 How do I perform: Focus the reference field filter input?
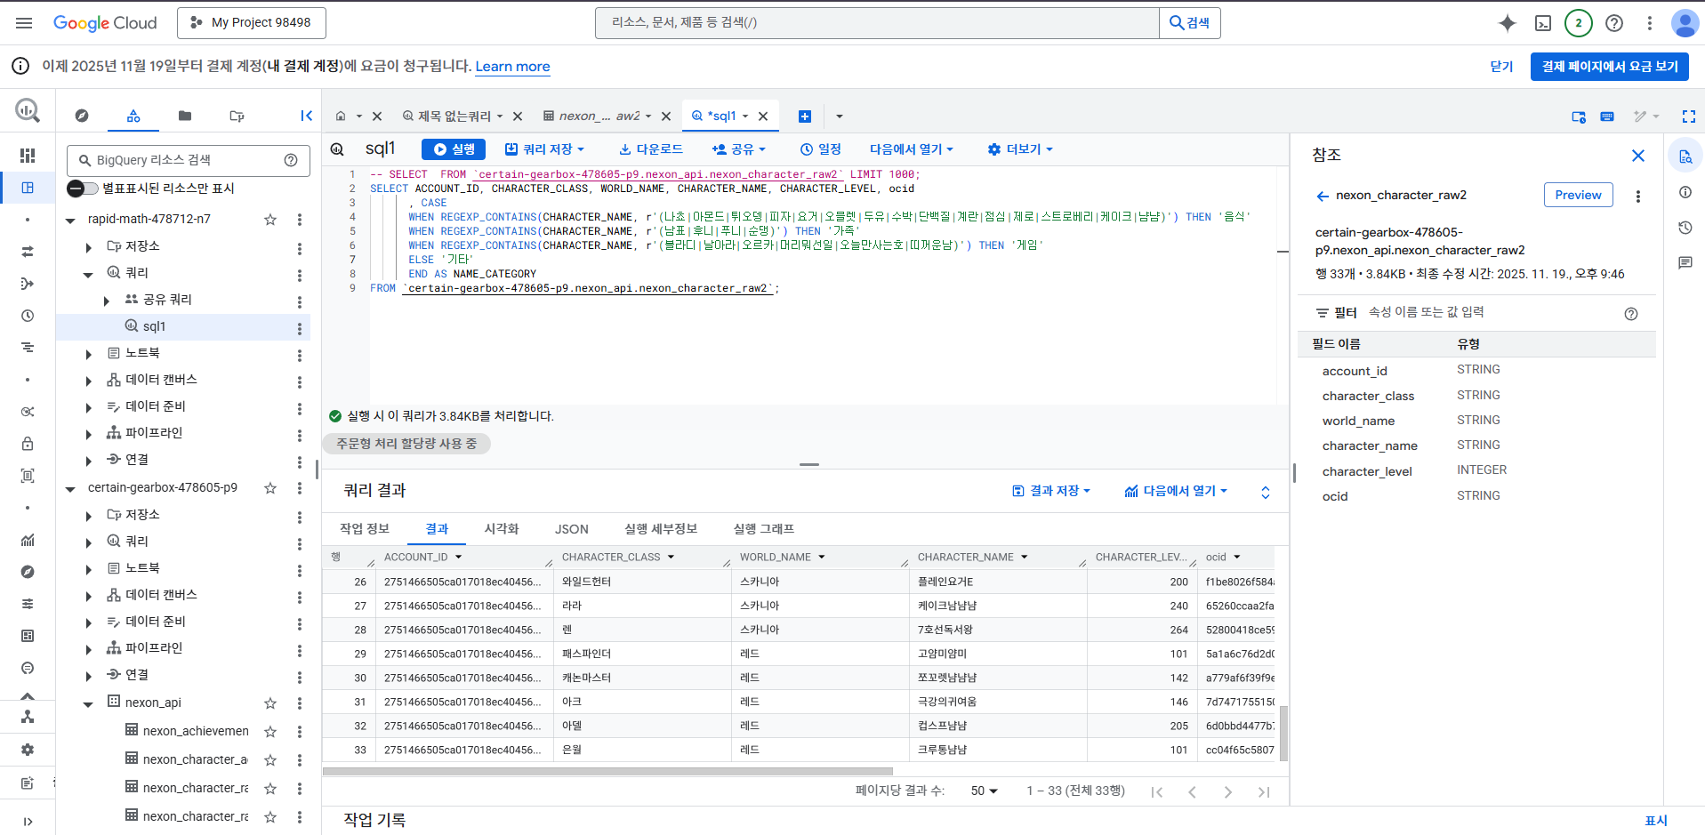[x=1492, y=313]
